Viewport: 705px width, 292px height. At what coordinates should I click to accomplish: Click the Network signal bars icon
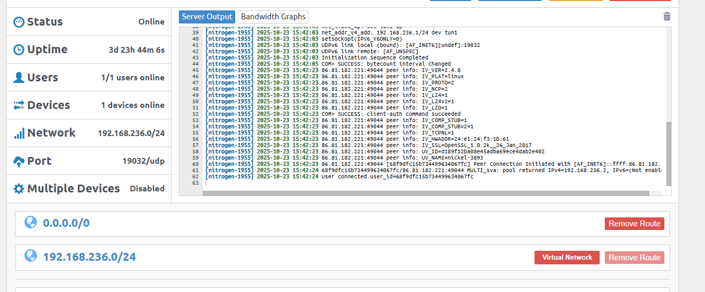point(19,133)
